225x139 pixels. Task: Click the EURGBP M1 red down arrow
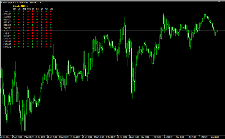pos(14,41)
